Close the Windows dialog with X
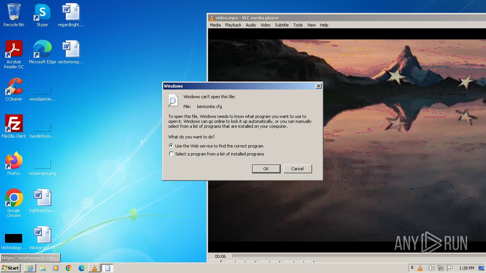This screenshot has width=486, height=273. click(319, 86)
